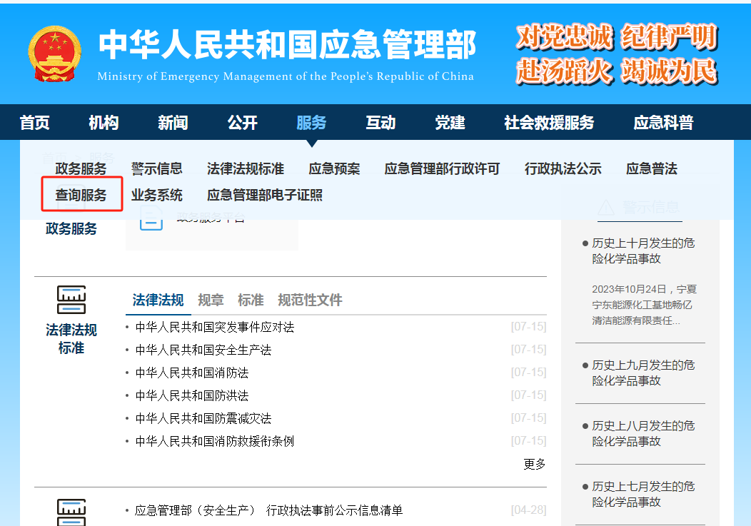
Task: Choose 警示信息 in the dropdown submenu
Action: point(156,168)
